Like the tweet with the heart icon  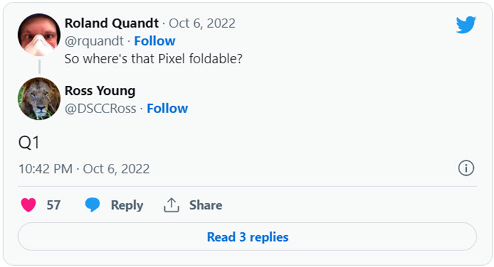pos(28,205)
